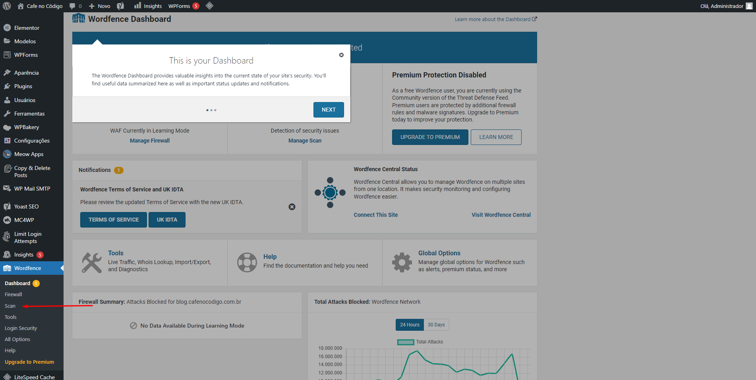Switch to 30 Days attacks tab
Image resolution: width=756 pixels, height=380 pixels.
click(x=436, y=325)
